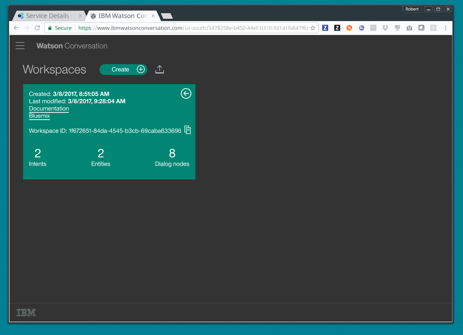This screenshot has height=335, width=463.
Task: Click the Workspaces heading
Action: (54, 69)
